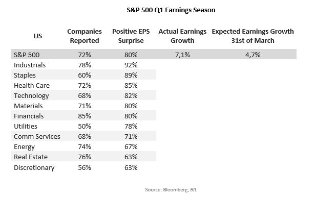Image resolution: width=316 pixels, height=198 pixels.
Task: Click the Health Care row label
Action: pos(32,86)
